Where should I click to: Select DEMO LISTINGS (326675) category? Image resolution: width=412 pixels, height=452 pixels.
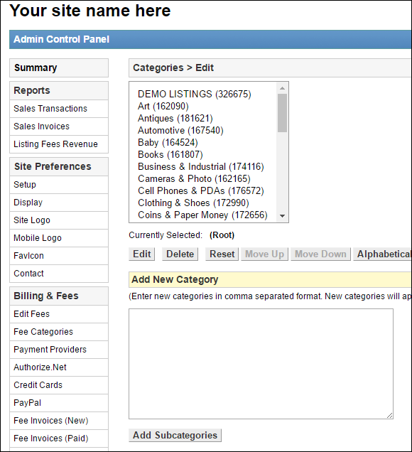[195, 95]
